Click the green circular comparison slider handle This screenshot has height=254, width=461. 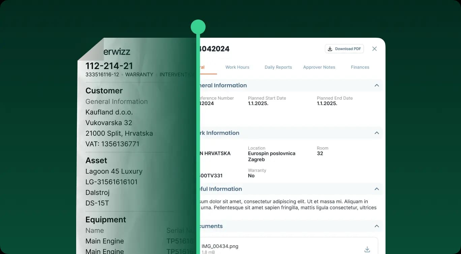[198, 27]
